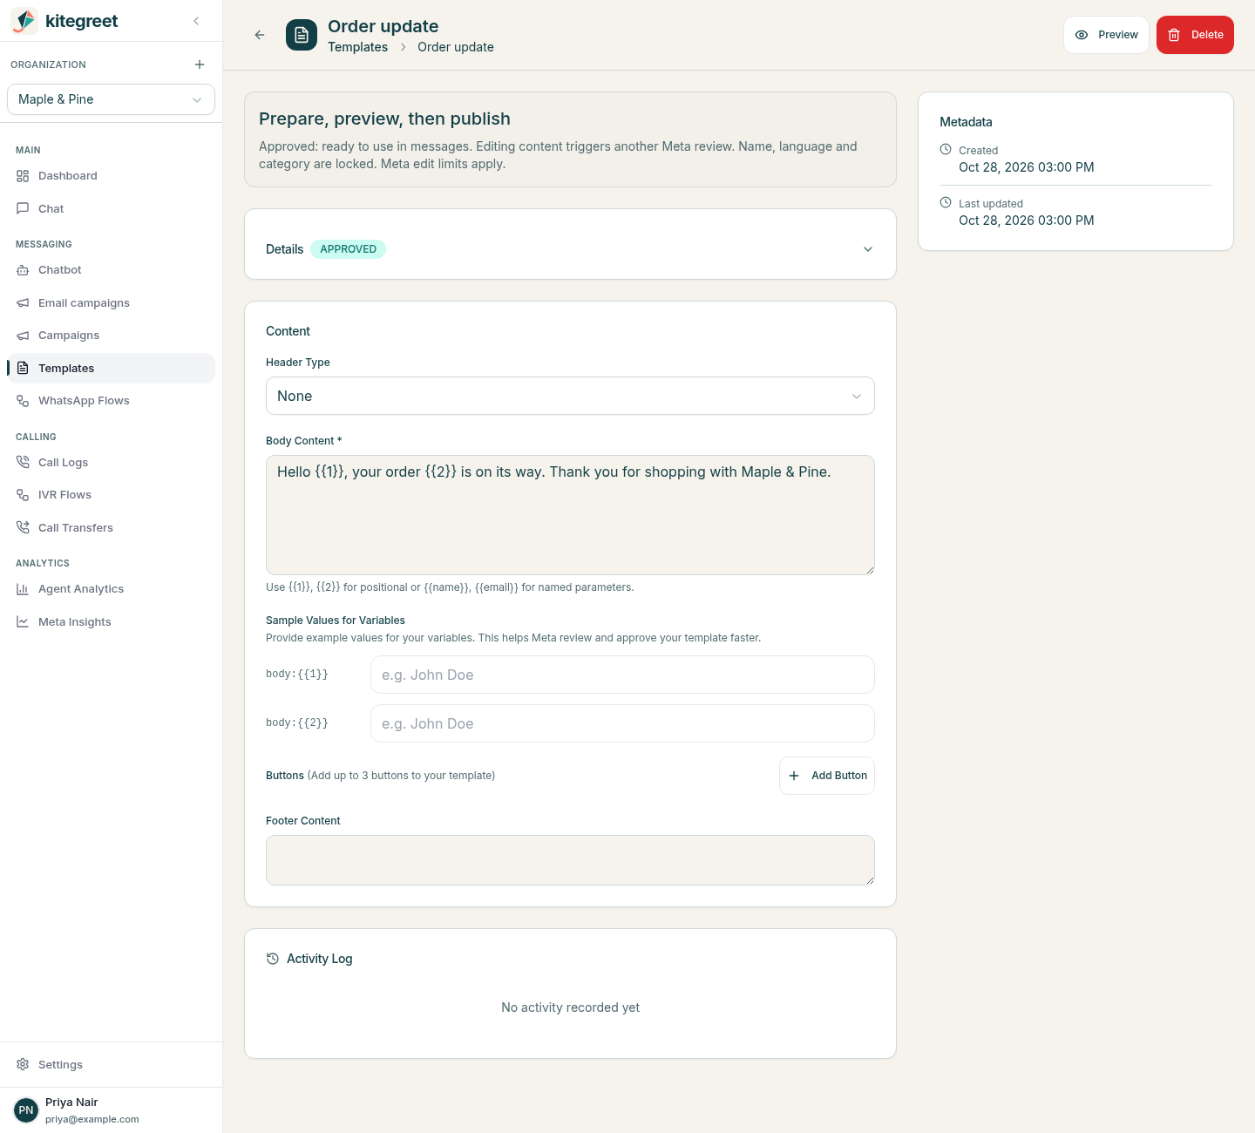
Task: Click the kitegreet logo icon
Action: [24, 21]
